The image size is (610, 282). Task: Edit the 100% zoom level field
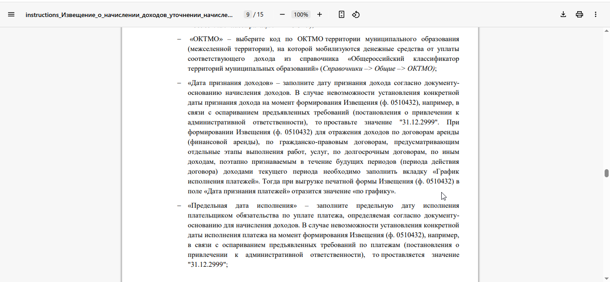(x=301, y=14)
